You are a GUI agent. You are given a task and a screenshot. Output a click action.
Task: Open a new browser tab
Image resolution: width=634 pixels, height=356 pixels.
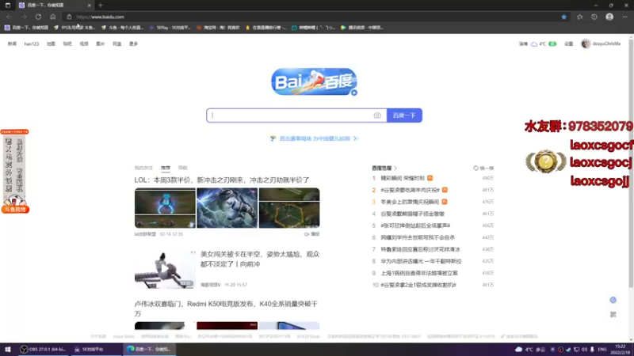click(101, 6)
